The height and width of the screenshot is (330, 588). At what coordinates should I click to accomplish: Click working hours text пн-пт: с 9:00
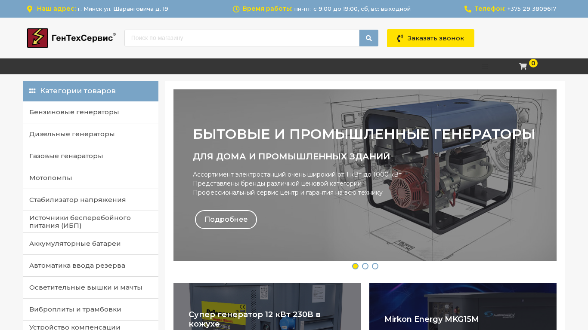[353, 9]
